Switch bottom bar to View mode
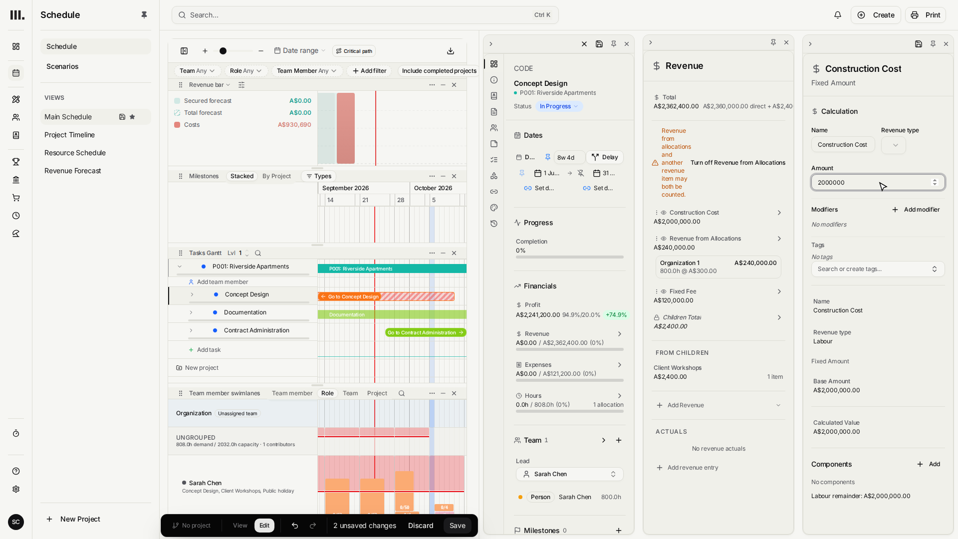The width and height of the screenshot is (958, 539). coord(240,526)
